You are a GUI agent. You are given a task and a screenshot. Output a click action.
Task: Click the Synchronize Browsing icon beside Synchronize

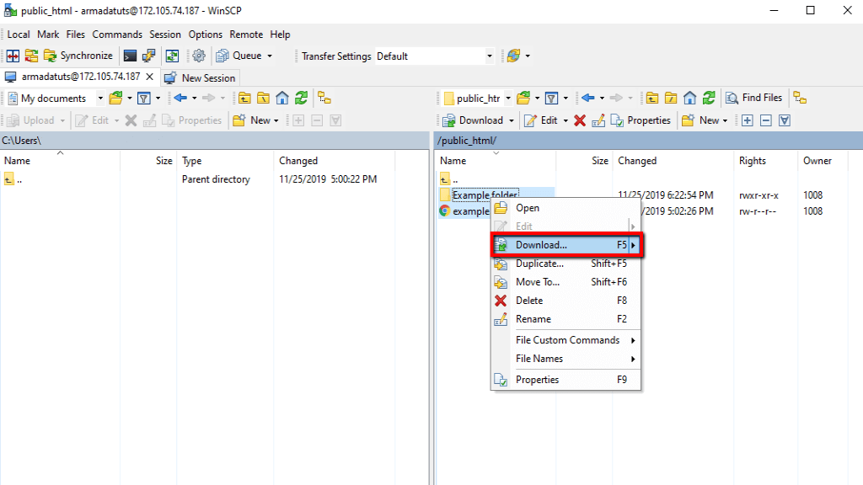(x=31, y=56)
